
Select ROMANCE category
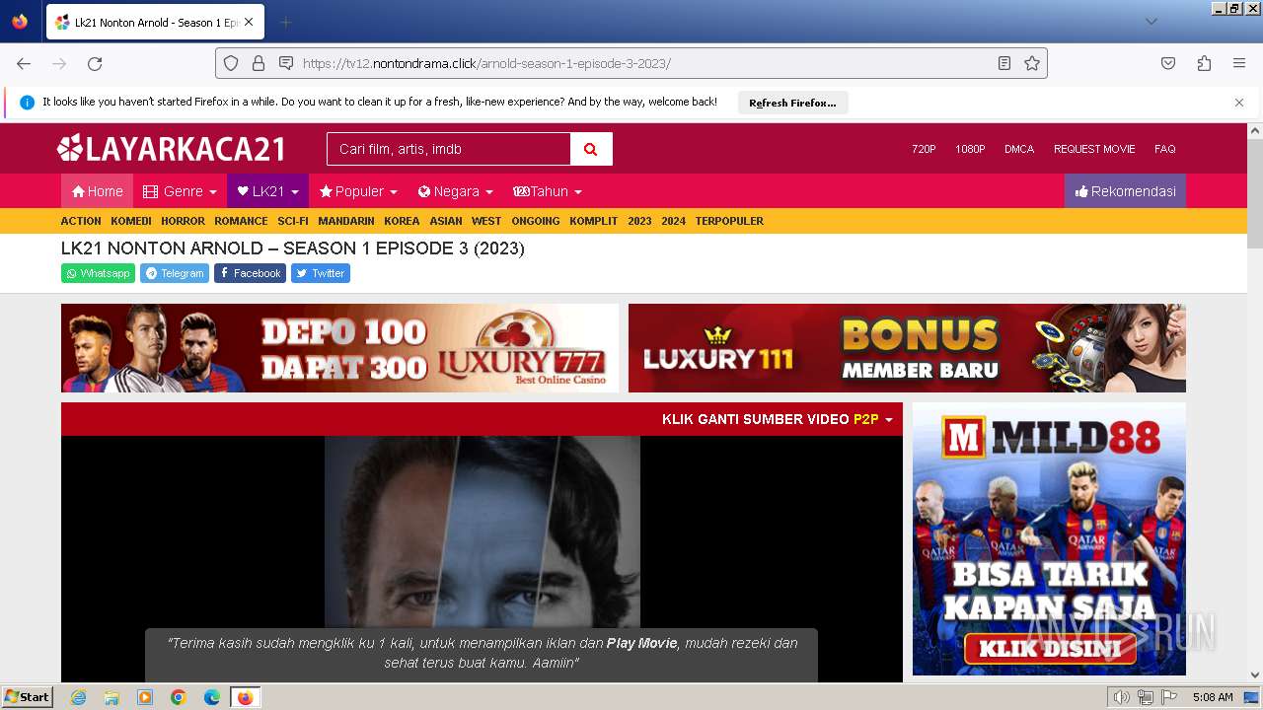241,221
